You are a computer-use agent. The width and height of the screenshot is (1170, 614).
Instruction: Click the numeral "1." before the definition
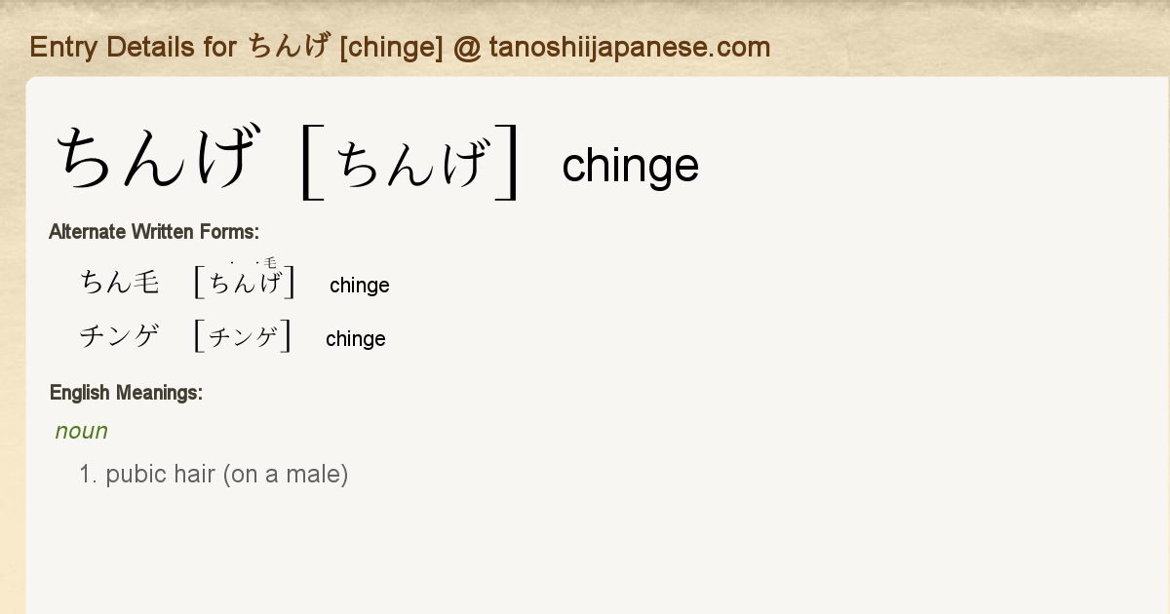[x=90, y=475]
